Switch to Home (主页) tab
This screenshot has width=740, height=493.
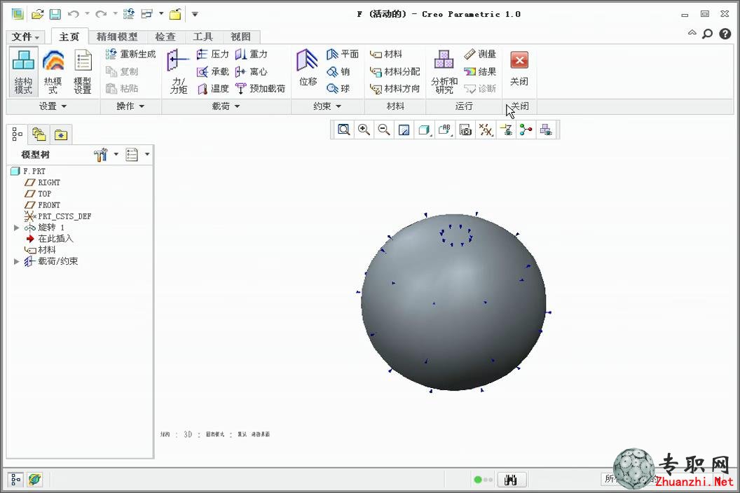tap(69, 37)
